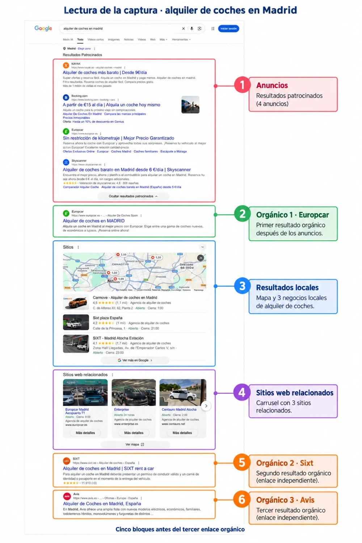Open the three-dot menu of the KAYAK ad
The width and height of the screenshot is (362, 543).
coord(125,68)
